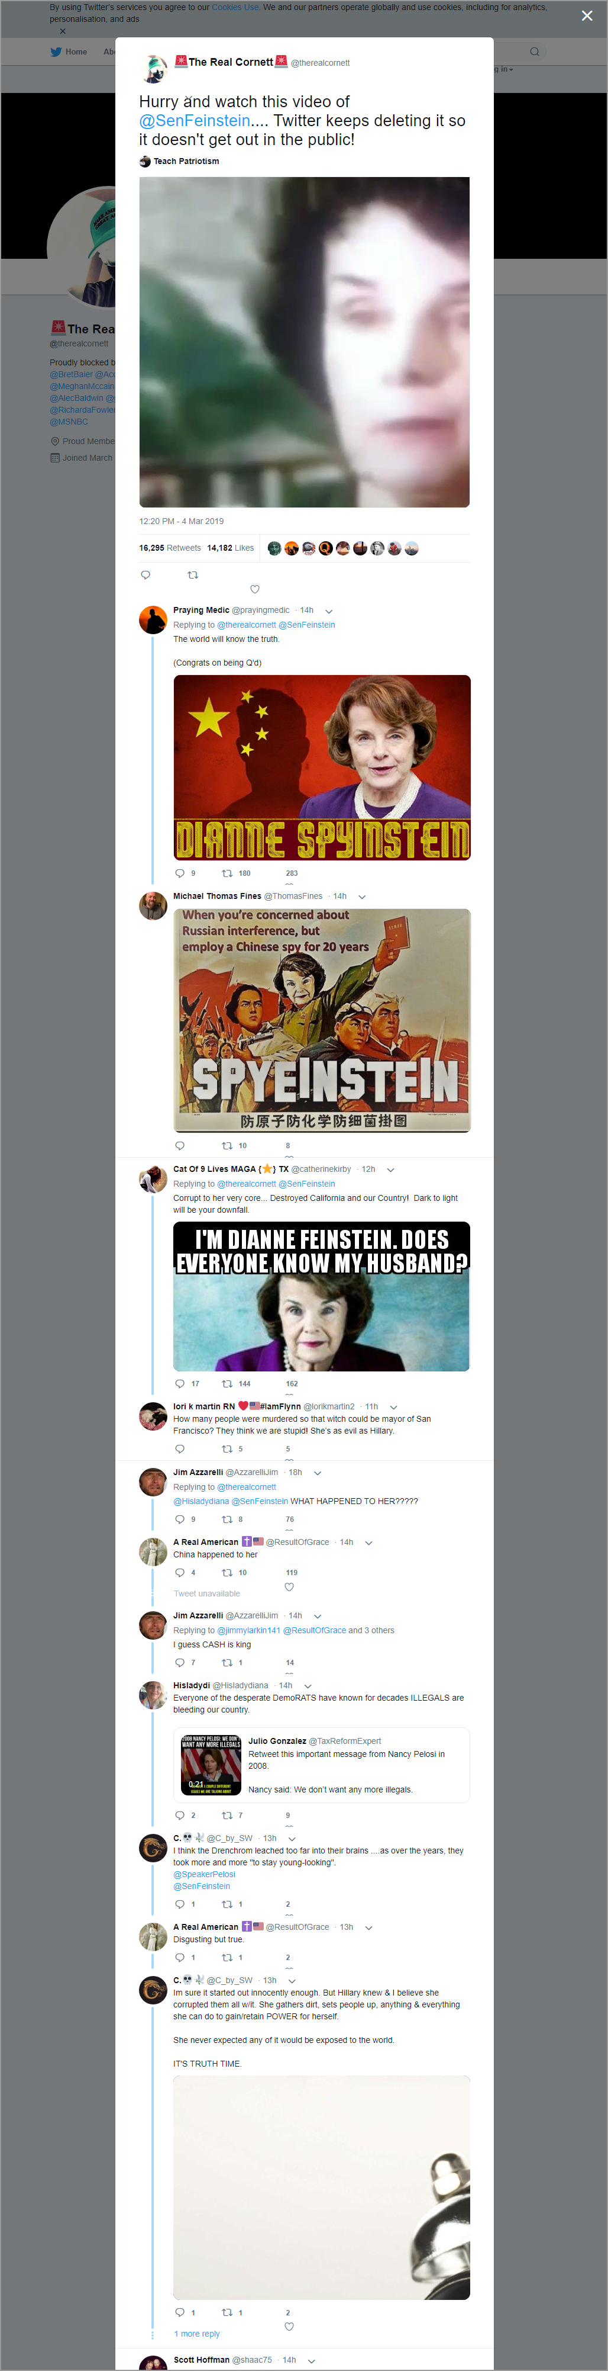This screenshot has height=2371, width=608.
Task: Open the @SenFeinstein mention in main tweet
Action: point(194,121)
